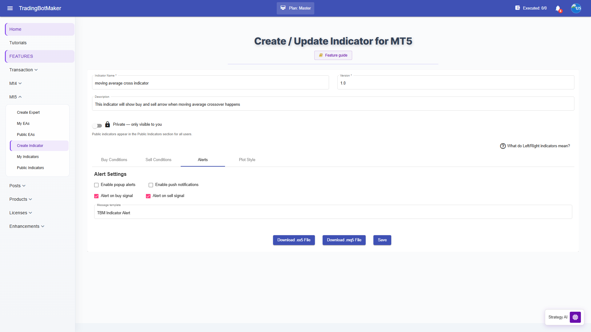591x332 pixels.
Task: Click the Message template input field
Action: point(333,212)
